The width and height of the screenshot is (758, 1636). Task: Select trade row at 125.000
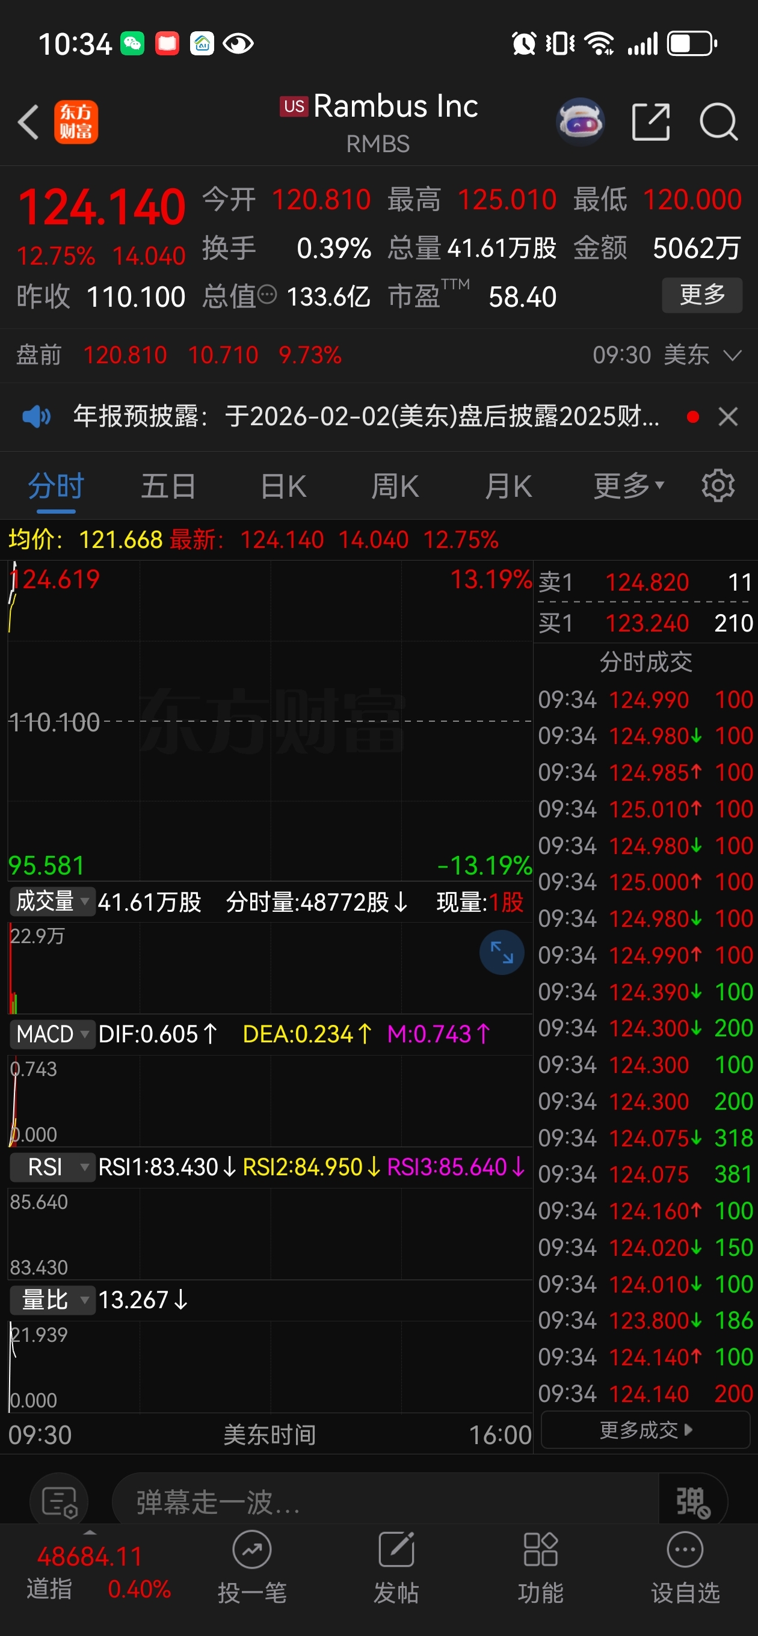(x=646, y=882)
